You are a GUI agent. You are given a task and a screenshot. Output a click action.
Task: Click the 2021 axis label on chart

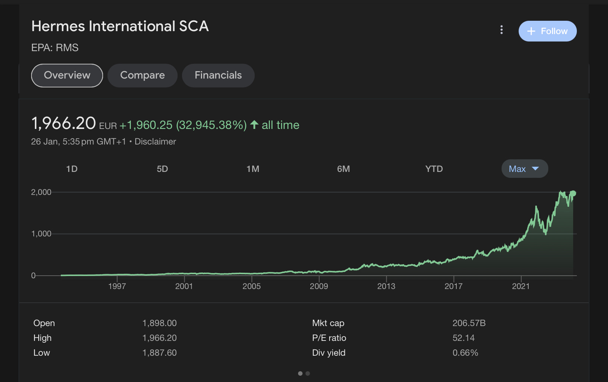click(521, 286)
